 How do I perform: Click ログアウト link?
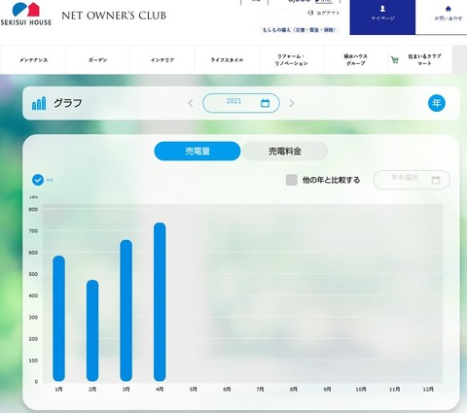point(324,13)
